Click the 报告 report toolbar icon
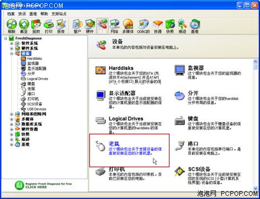Viewport: 260px width, 199px height. pos(61,26)
